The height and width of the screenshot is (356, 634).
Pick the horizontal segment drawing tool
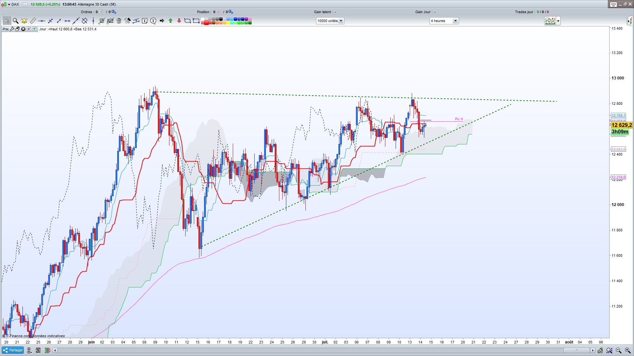click(x=67, y=21)
